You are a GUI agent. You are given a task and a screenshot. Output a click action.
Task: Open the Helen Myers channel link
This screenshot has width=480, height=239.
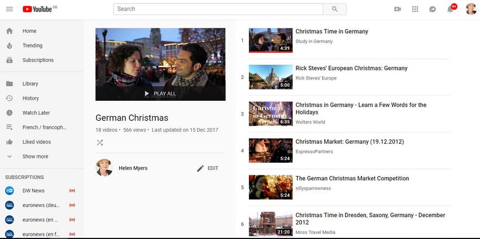click(133, 168)
